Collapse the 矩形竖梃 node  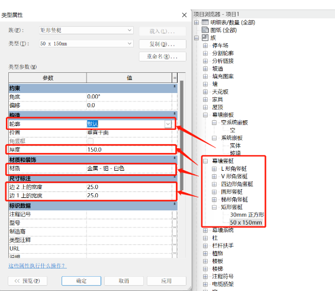coord(214,207)
